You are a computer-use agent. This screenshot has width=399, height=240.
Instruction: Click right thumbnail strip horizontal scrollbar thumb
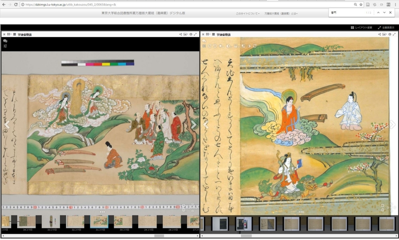(x=246, y=236)
